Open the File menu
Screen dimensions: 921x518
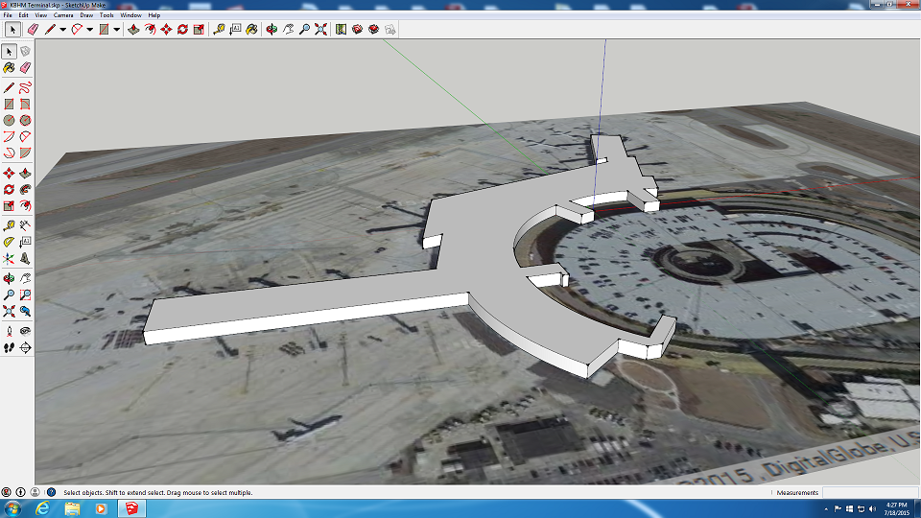coord(8,15)
